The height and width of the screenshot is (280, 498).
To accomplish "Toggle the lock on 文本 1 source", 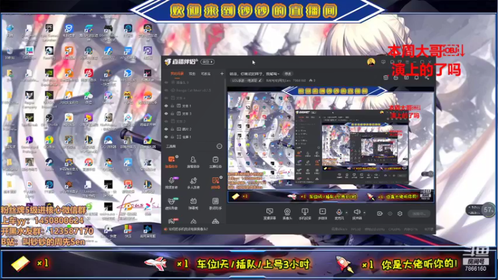I will tap(172, 106).
